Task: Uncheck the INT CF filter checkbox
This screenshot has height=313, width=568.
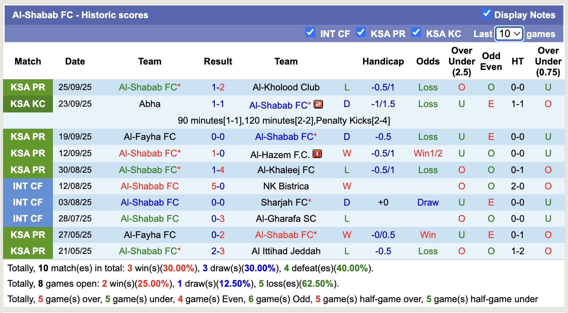Action: pyautogui.click(x=310, y=32)
